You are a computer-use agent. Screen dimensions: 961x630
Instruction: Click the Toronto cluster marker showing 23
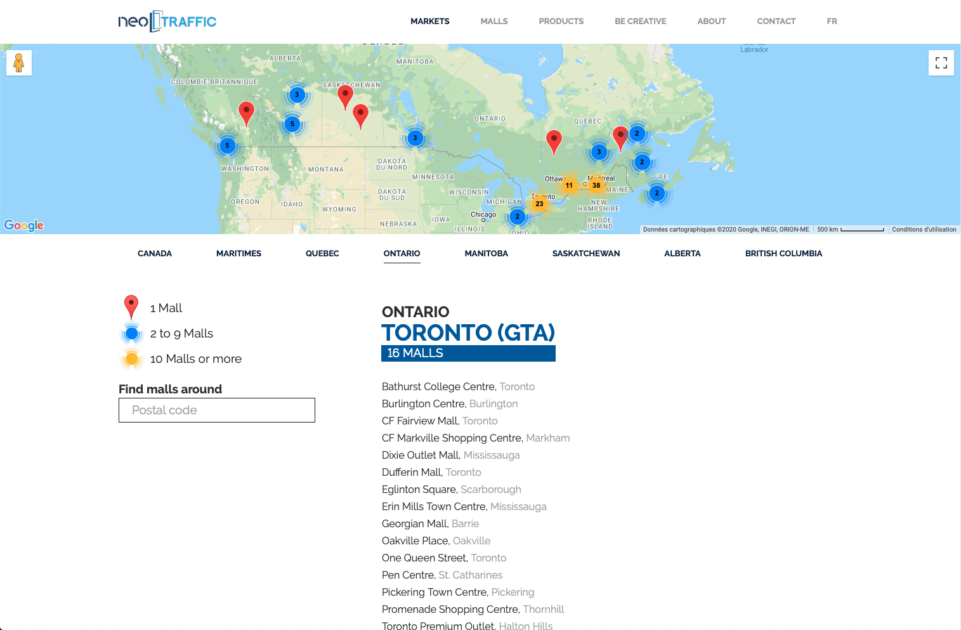539,204
